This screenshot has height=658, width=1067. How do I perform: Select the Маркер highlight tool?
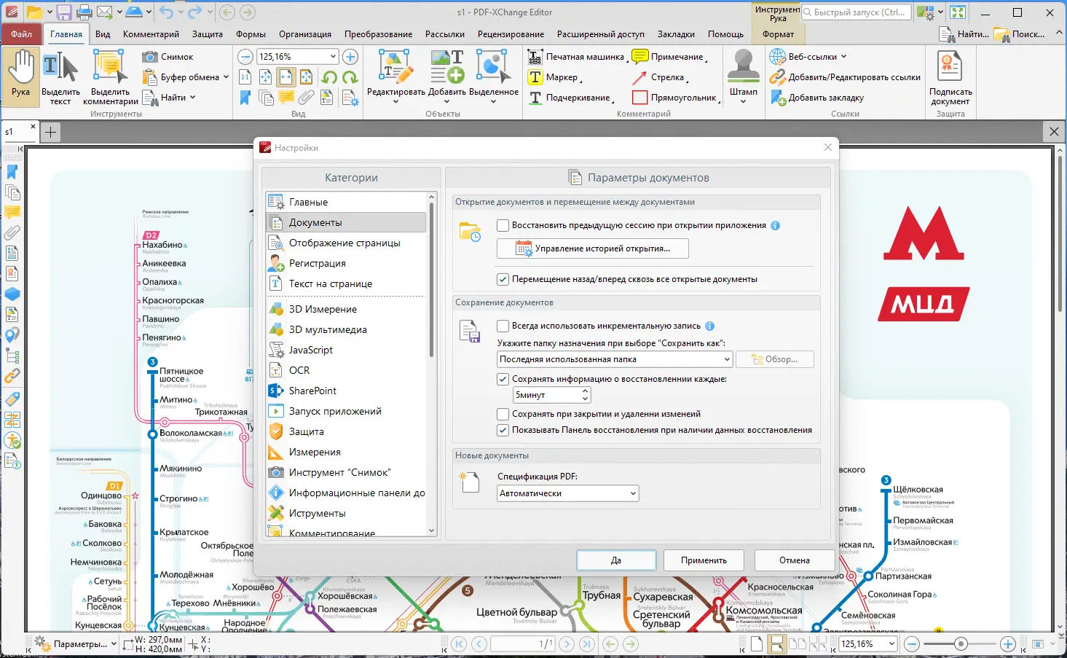(554, 77)
